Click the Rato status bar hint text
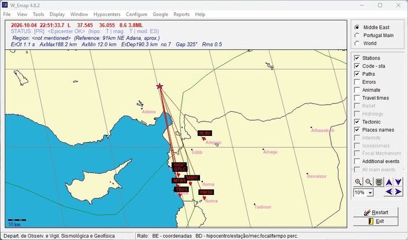 coord(217,236)
